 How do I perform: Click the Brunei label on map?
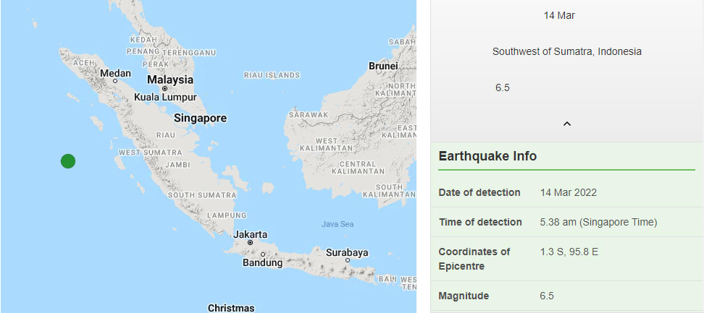pyautogui.click(x=383, y=66)
